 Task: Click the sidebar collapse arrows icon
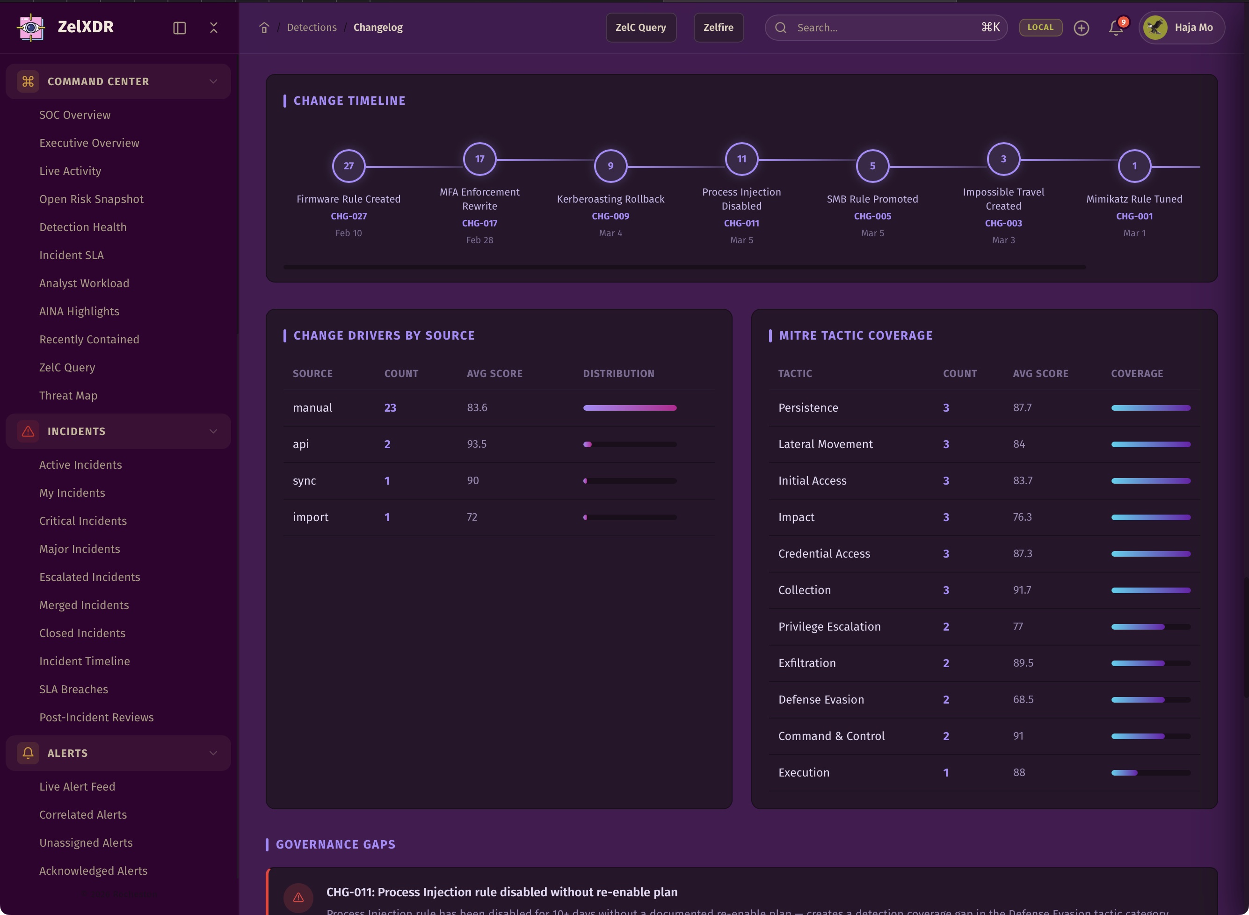point(214,28)
